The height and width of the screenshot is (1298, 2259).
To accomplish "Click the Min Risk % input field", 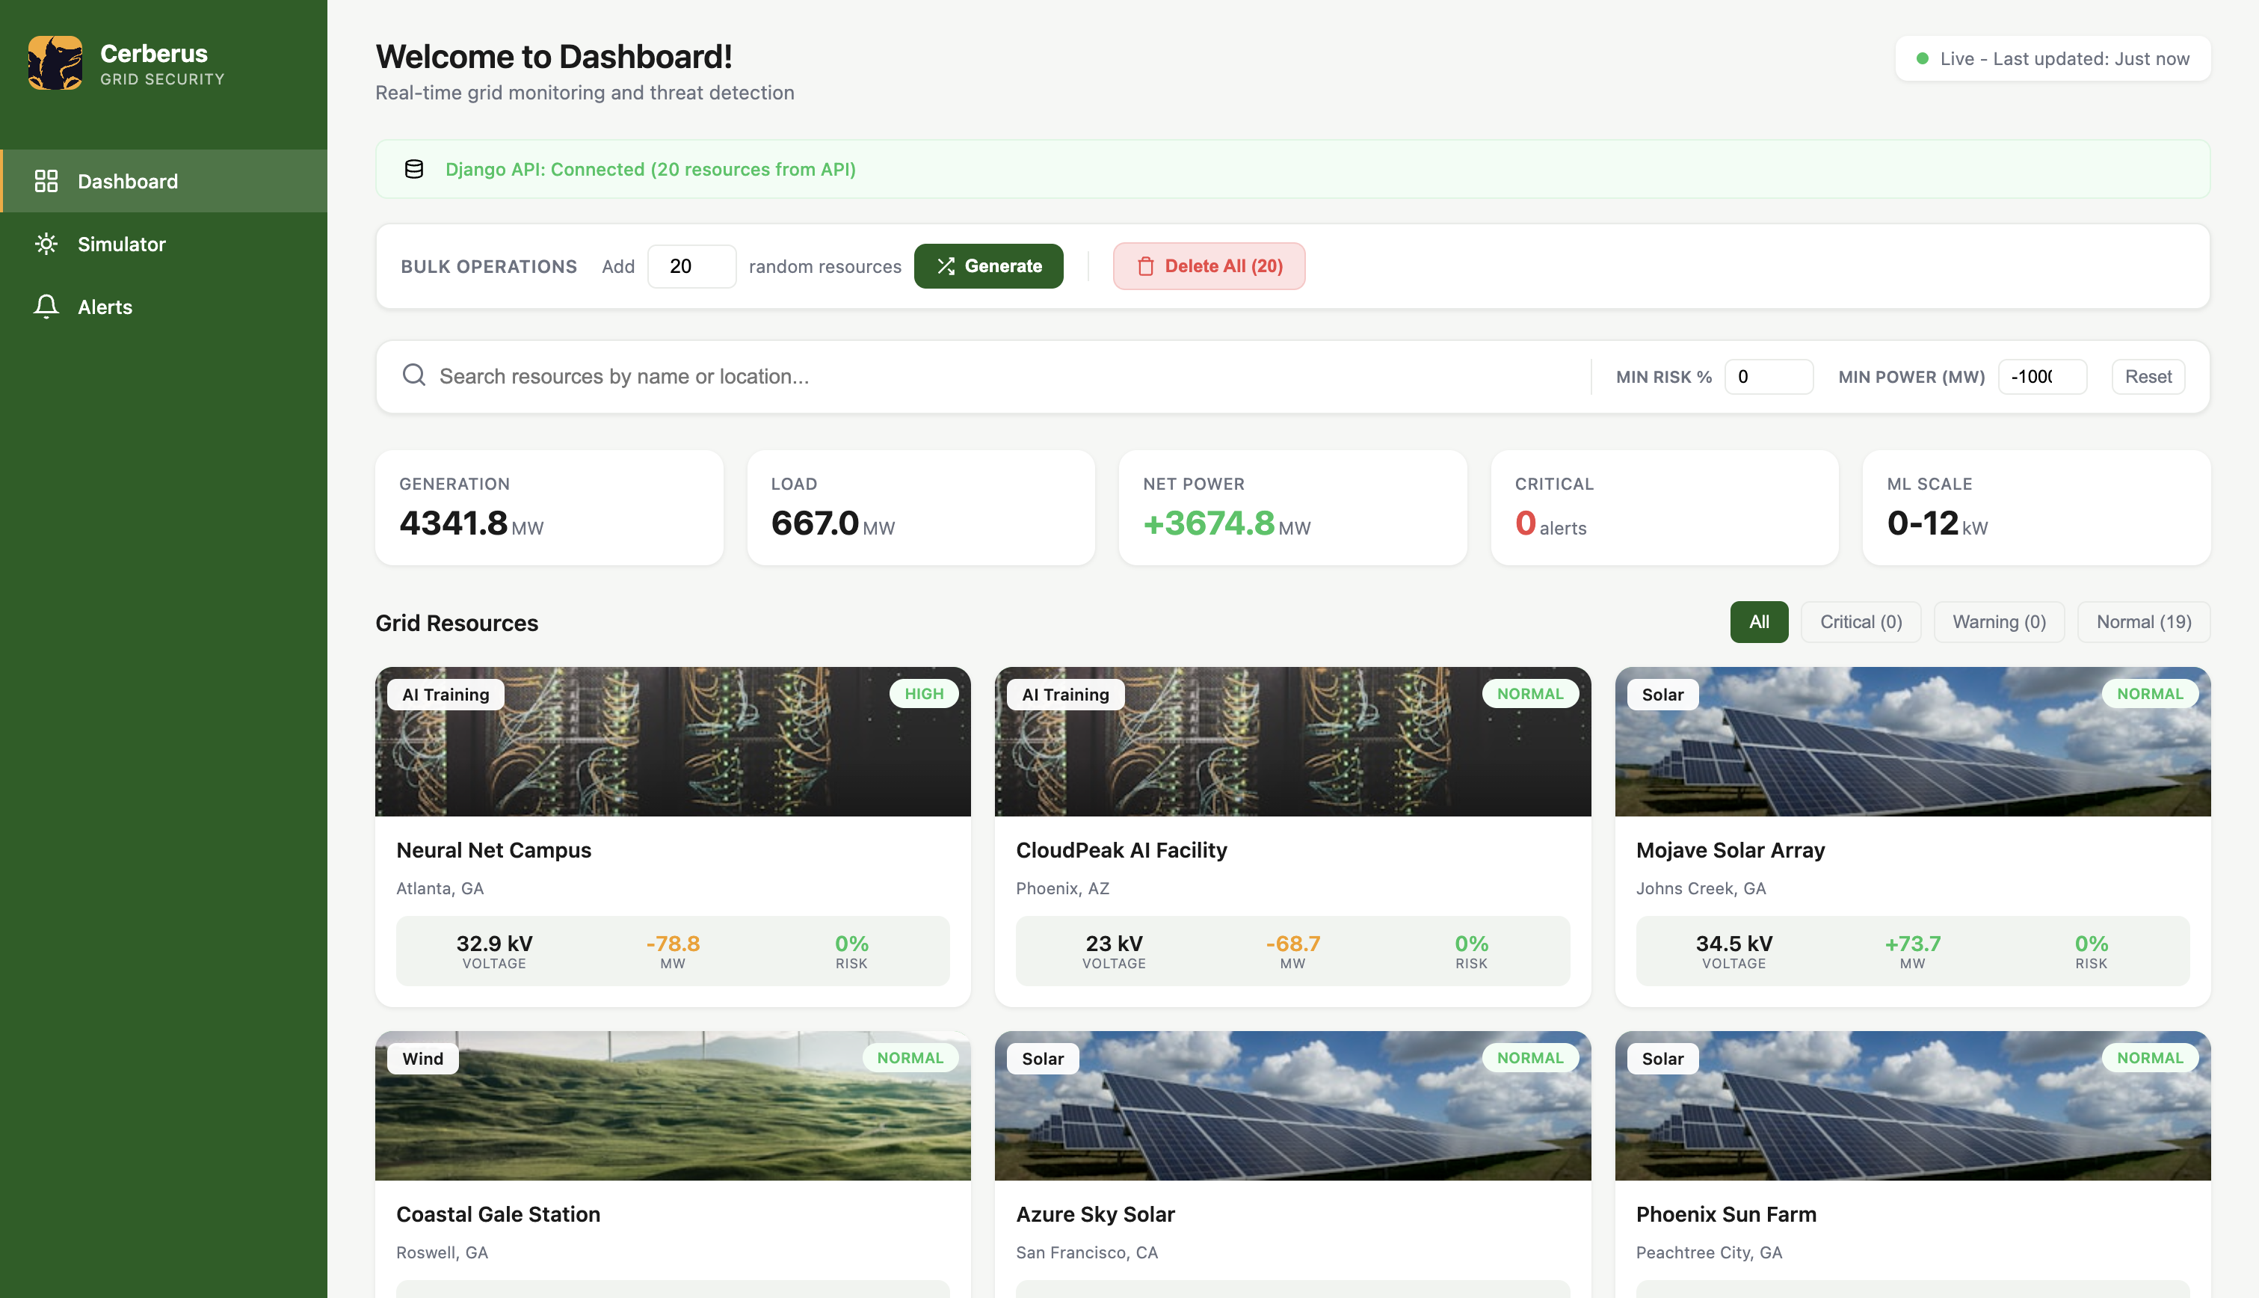I will [x=1767, y=376].
